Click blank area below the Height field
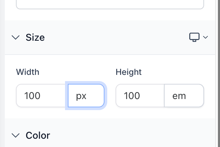Viewport: 220px width, 147px height. coord(160,113)
